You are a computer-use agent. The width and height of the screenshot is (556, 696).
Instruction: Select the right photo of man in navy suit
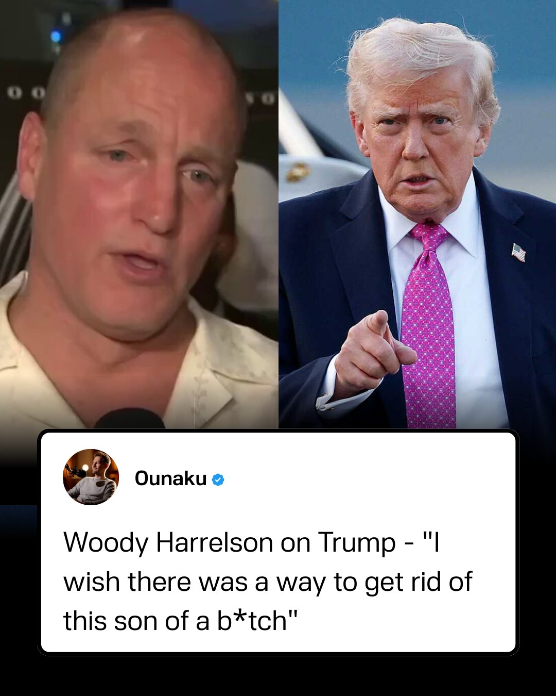pos(417,214)
